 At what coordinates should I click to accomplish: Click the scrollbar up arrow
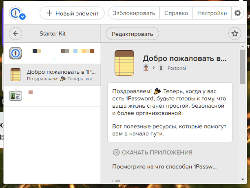click(243, 46)
